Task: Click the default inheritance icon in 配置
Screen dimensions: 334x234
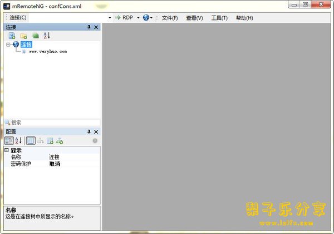Action: pos(60,140)
